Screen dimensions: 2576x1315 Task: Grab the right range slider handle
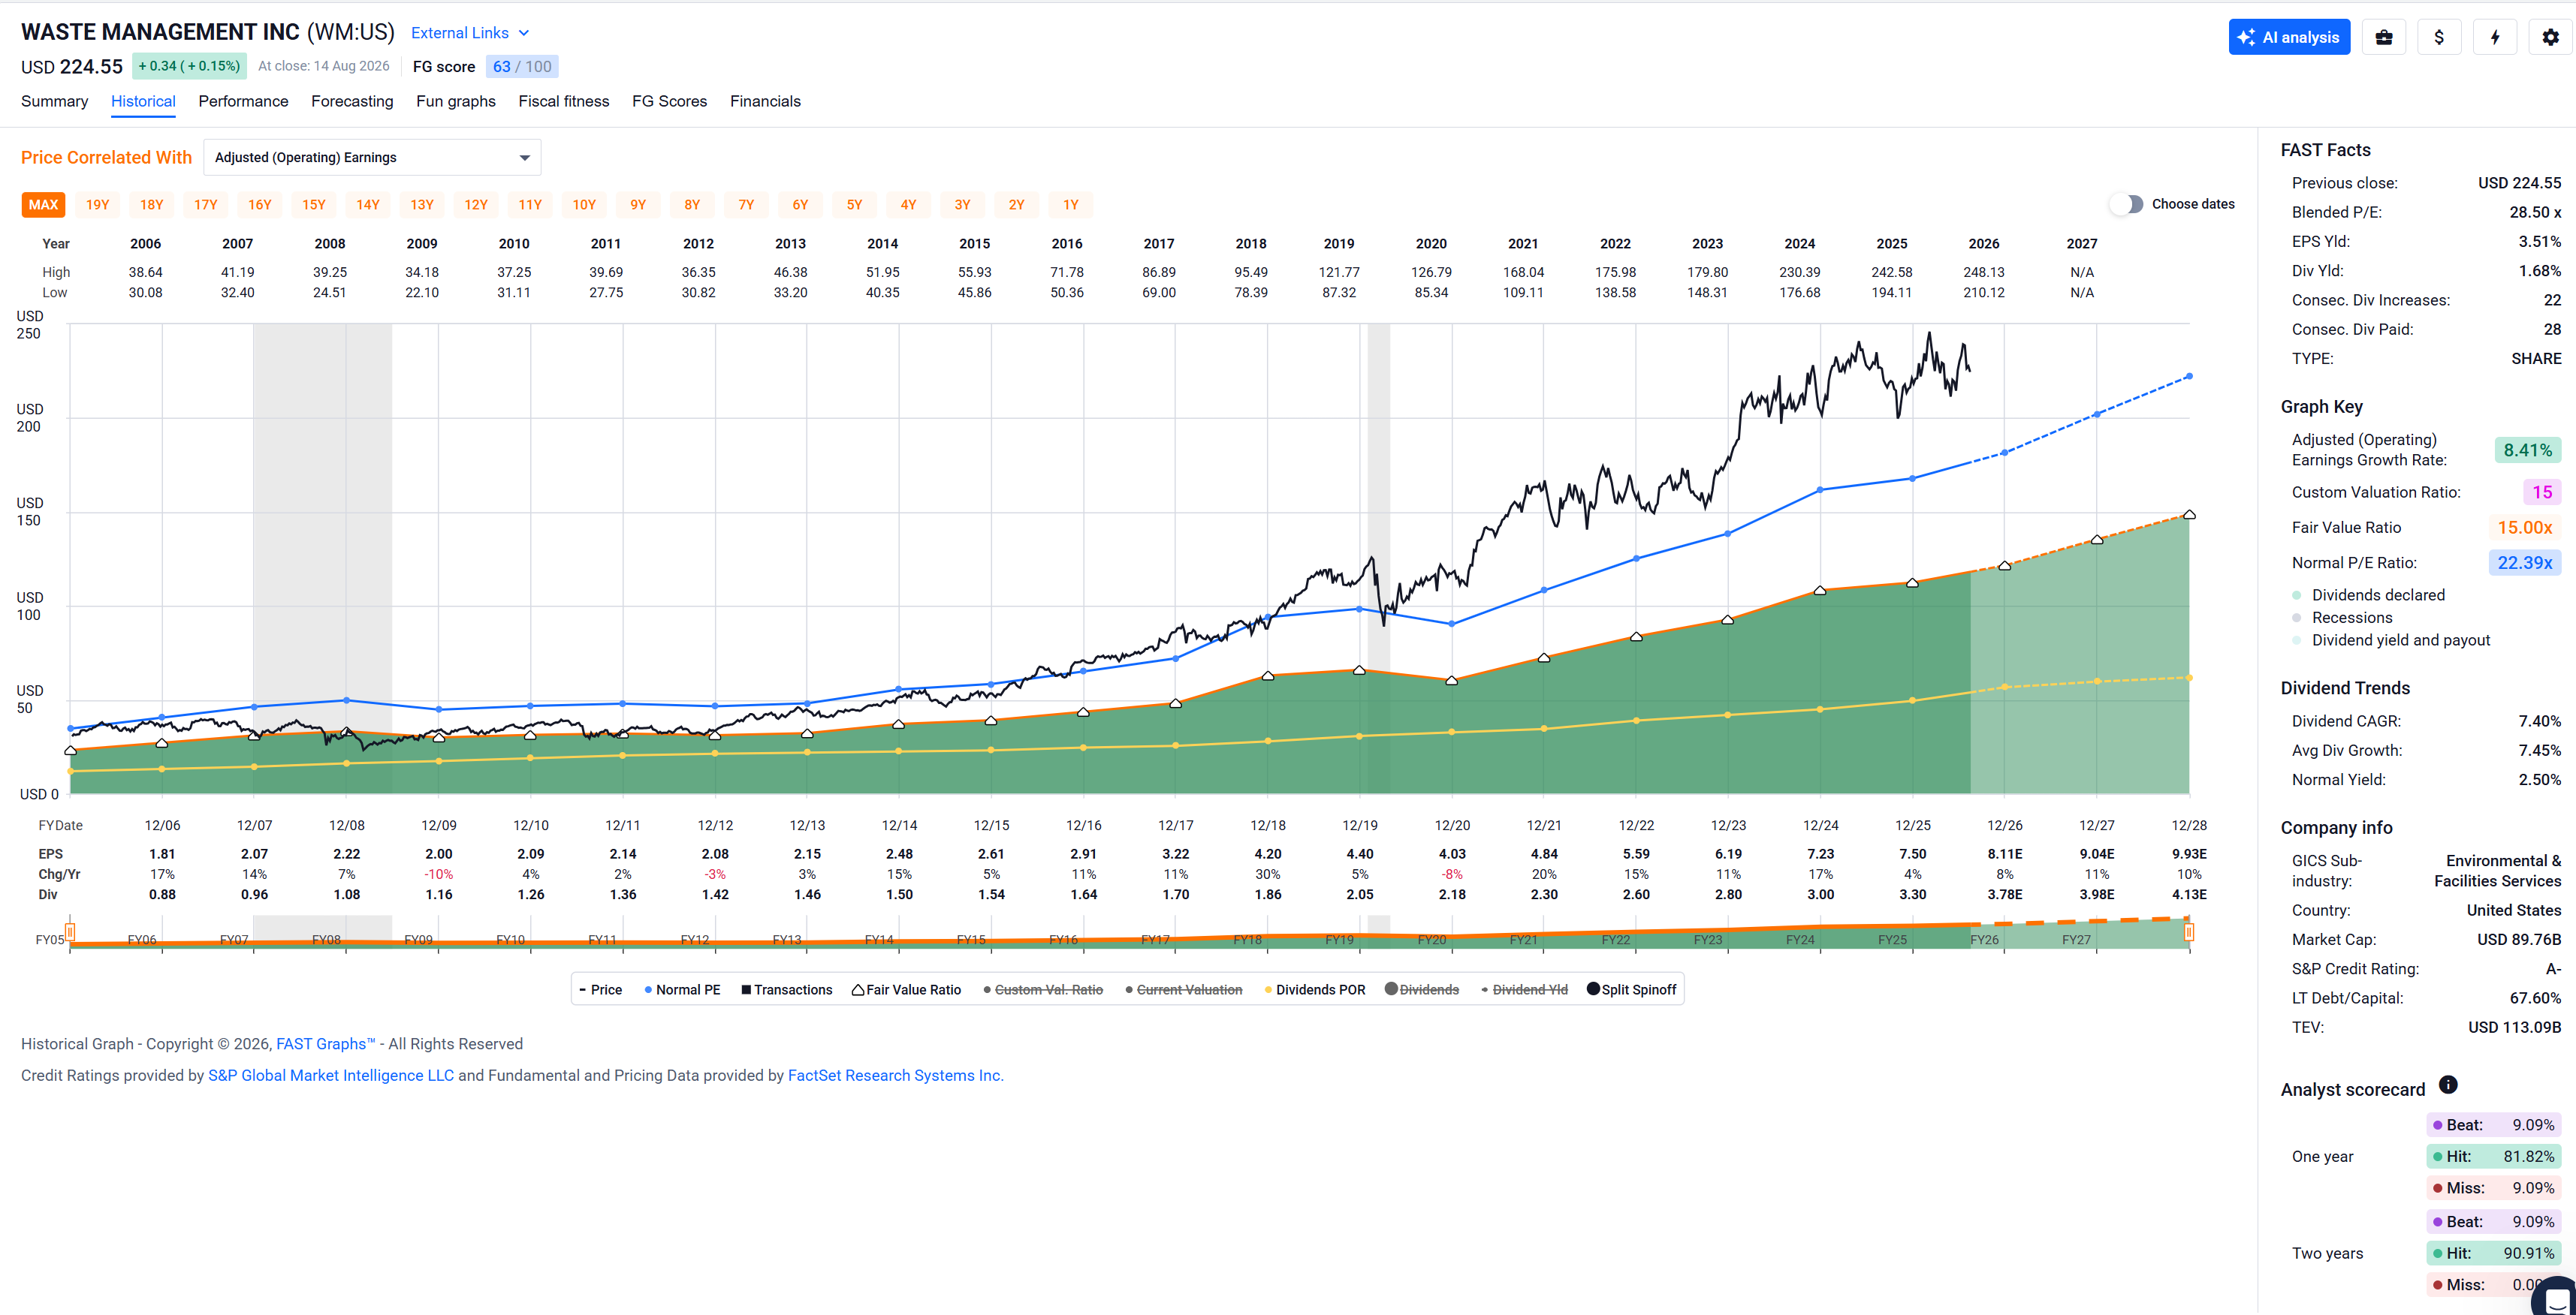click(2189, 932)
